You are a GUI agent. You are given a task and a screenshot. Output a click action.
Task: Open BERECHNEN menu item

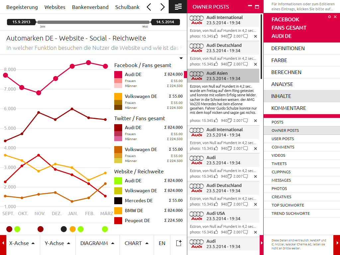301,72
